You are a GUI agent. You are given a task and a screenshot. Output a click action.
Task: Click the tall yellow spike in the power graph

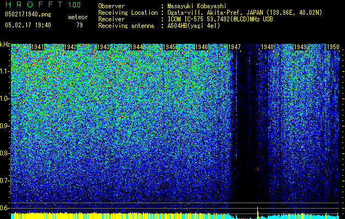[257, 212]
